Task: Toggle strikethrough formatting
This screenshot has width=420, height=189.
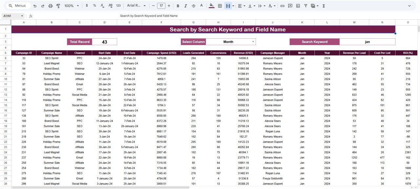Action: (194, 6)
